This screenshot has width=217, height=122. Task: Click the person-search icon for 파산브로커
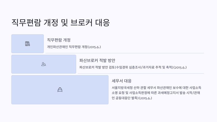[44, 64]
